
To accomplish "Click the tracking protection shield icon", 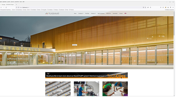I will pos(17,7).
